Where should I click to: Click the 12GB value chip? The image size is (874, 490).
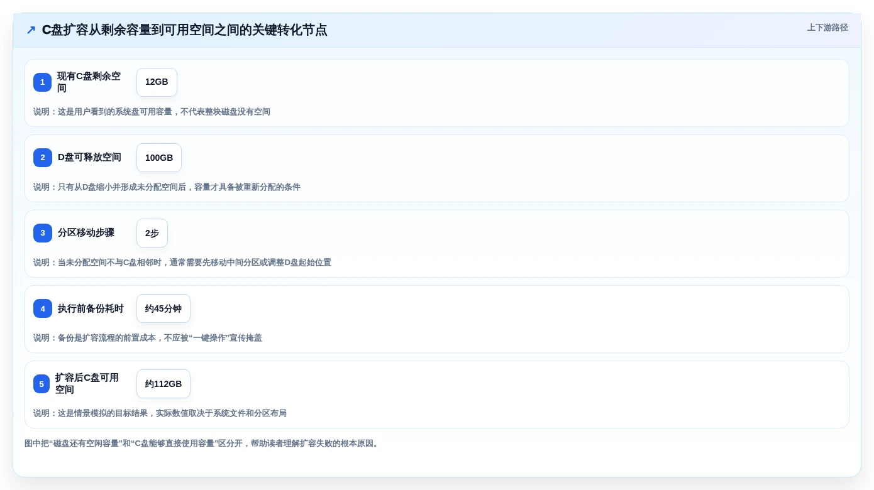pyautogui.click(x=157, y=82)
